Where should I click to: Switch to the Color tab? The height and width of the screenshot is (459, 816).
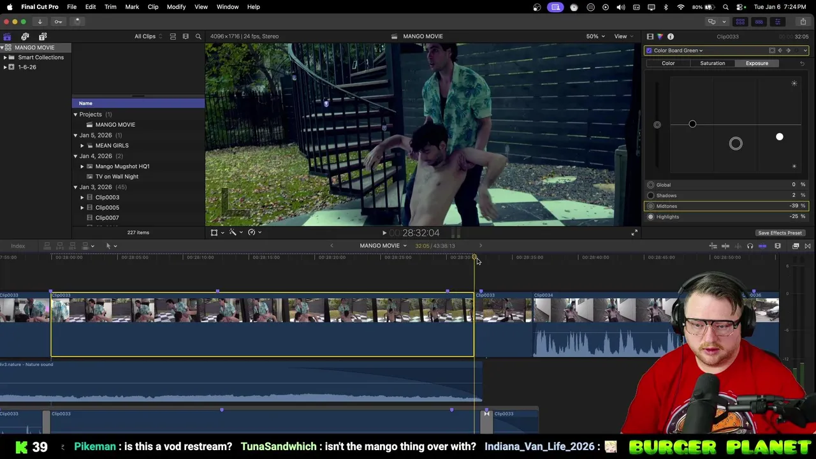[x=668, y=63]
